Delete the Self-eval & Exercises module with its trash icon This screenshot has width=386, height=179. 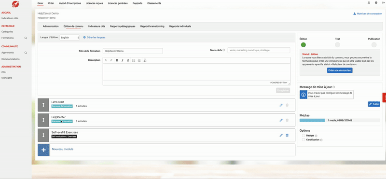point(287,135)
